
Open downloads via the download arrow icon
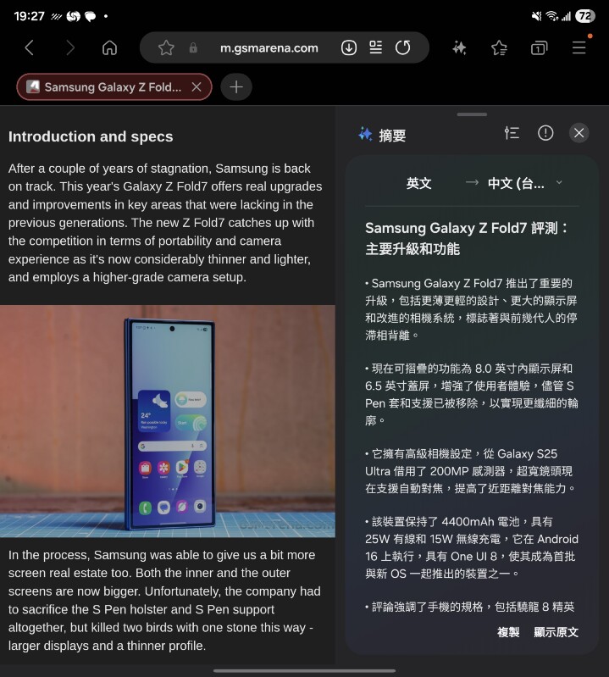pyautogui.click(x=349, y=47)
